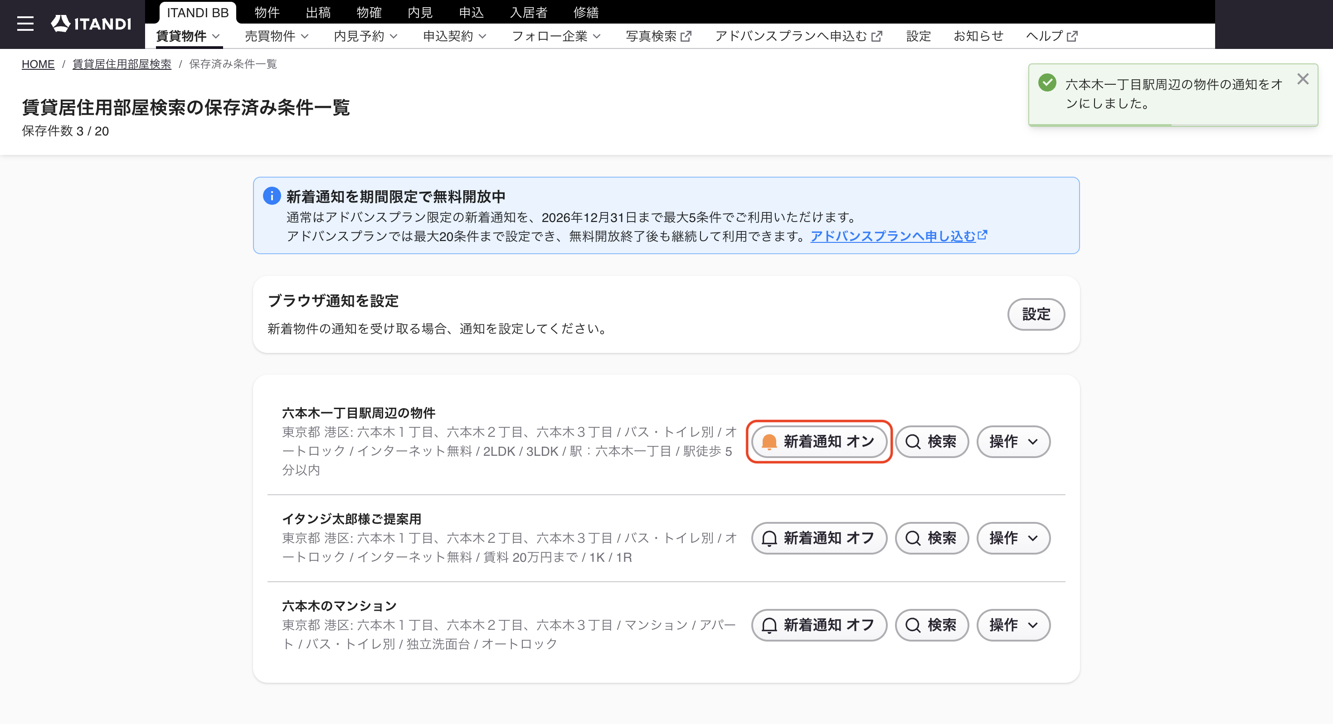Expand the 内見予約 navigation menu
This screenshot has width=1333, height=724.
point(366,36)
